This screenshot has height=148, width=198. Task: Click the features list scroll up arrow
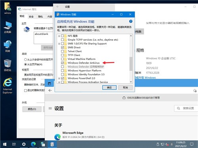tap(131, 36)
